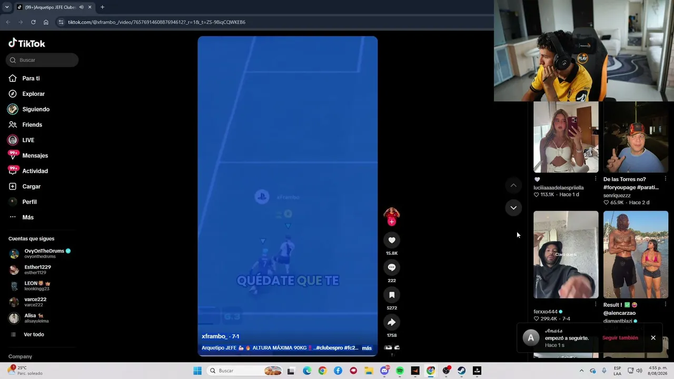
Task: Open options for senriquezzz video
Action: pyautogui.click(x=666, y=179)
